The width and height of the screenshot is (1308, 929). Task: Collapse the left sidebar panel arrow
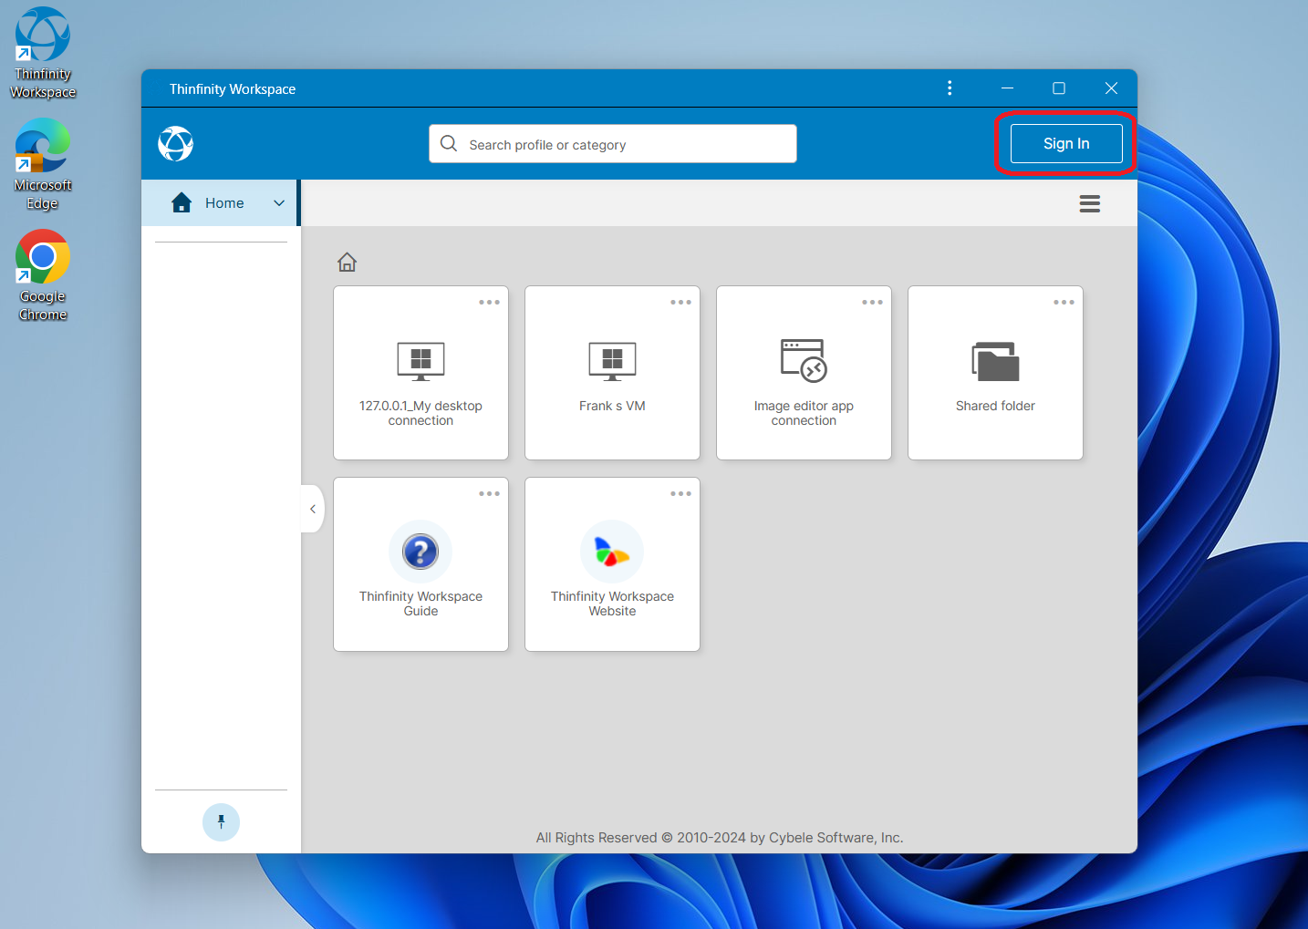tap(313, 509)
